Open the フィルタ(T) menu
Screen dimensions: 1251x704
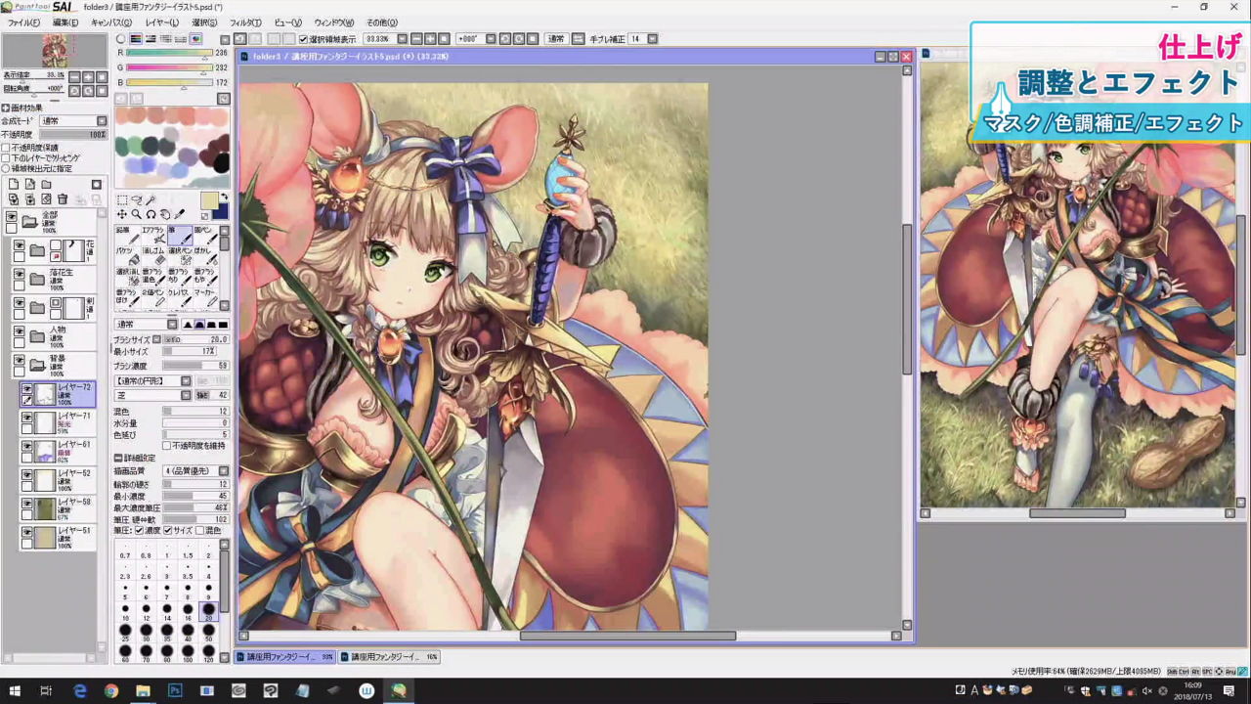[x=245, y=22]
